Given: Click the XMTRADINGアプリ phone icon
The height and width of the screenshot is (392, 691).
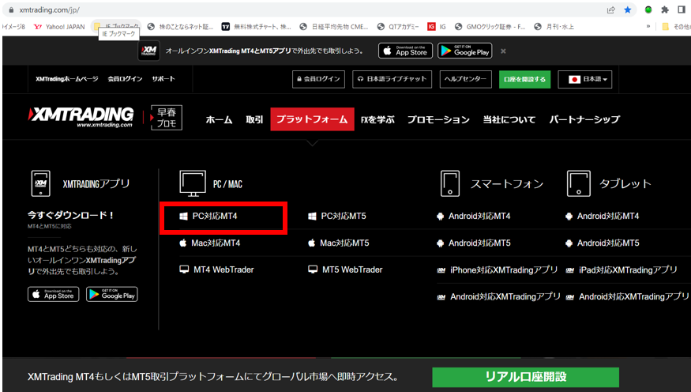Looking at the screenshot, I should [40, 183].
